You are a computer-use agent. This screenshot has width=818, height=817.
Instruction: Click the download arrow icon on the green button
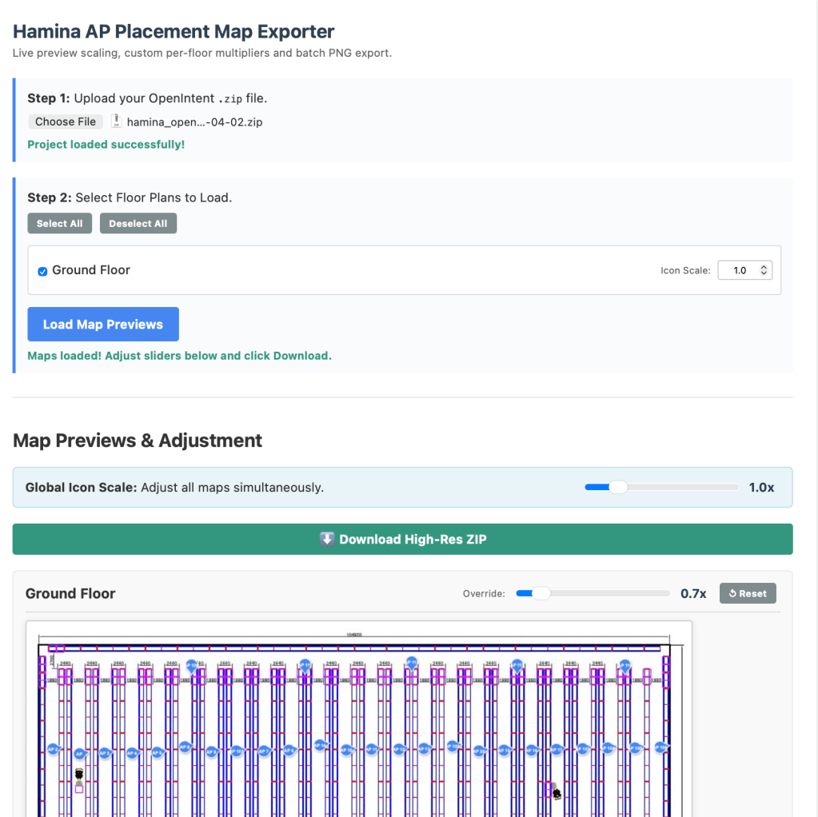point(326,539)
